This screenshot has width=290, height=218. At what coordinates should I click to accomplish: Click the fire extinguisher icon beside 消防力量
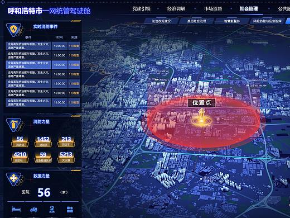coord(14,125)
